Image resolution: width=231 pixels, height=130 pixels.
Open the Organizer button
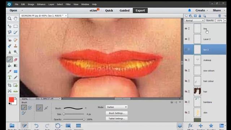(79, 126)
